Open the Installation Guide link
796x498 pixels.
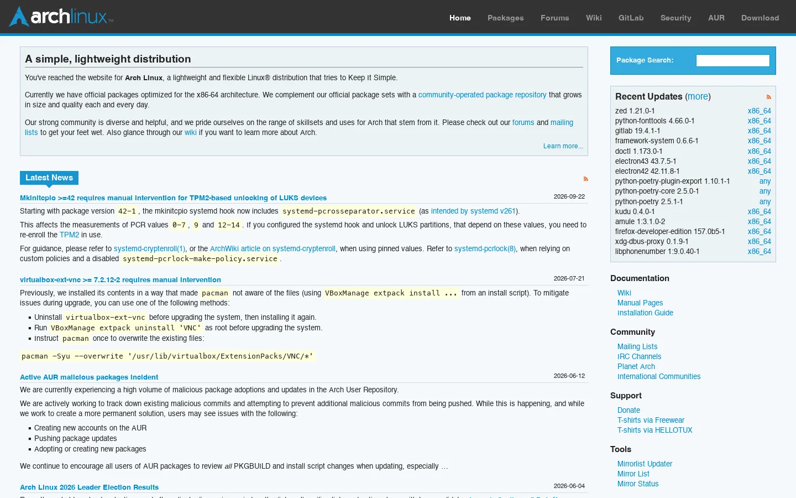645,313
